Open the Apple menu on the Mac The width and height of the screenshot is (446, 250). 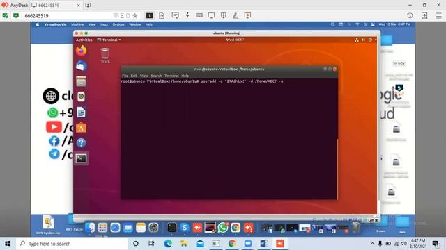37,25
